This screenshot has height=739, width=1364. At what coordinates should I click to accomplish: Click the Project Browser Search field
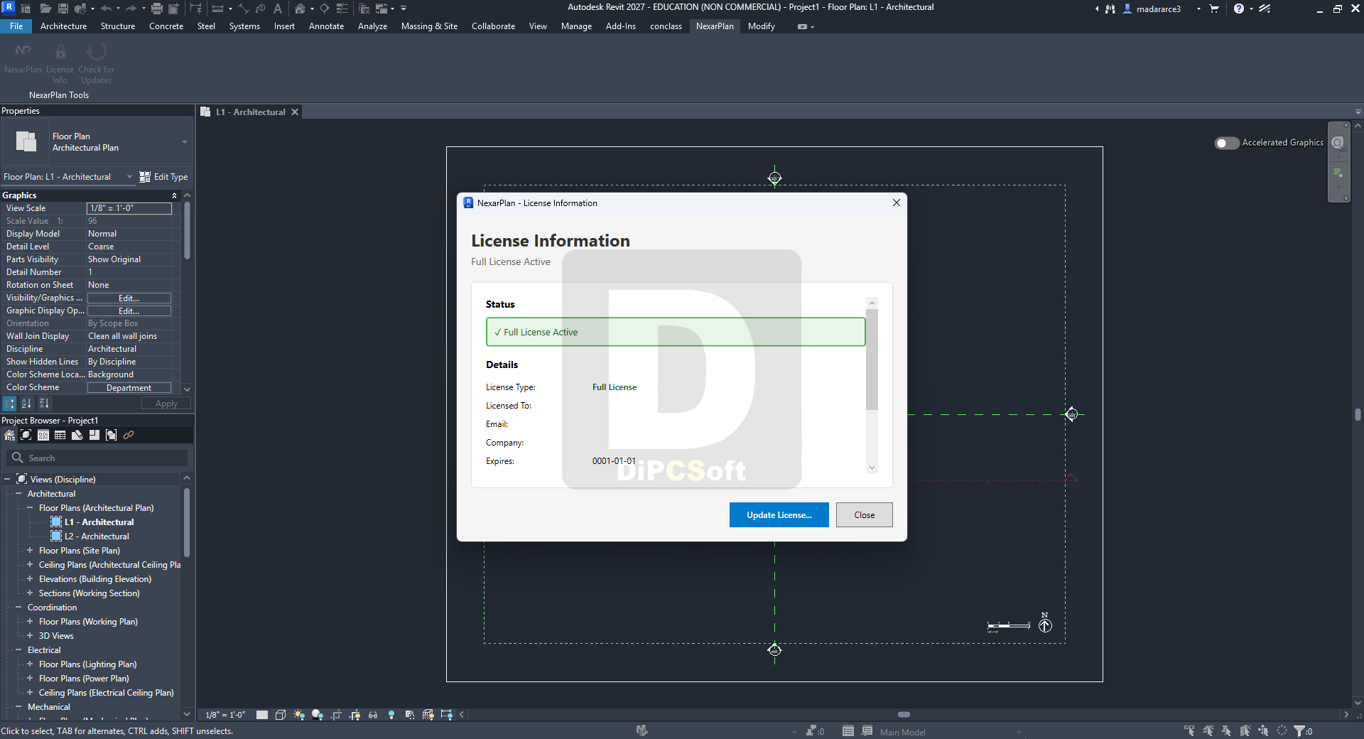(x=97, y=458)
